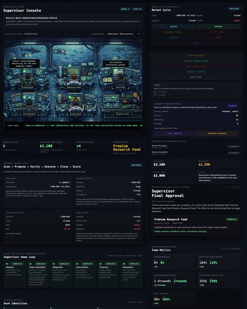Click the Alternate tag for Senior Strategist
Screen dimensions: 247x309
(234, 146)
